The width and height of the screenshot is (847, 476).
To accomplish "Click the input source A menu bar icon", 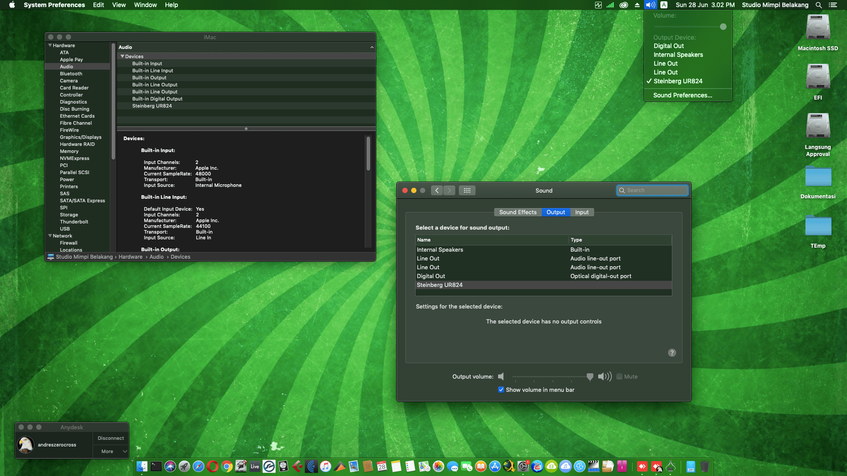I will [x=664, y=5].
